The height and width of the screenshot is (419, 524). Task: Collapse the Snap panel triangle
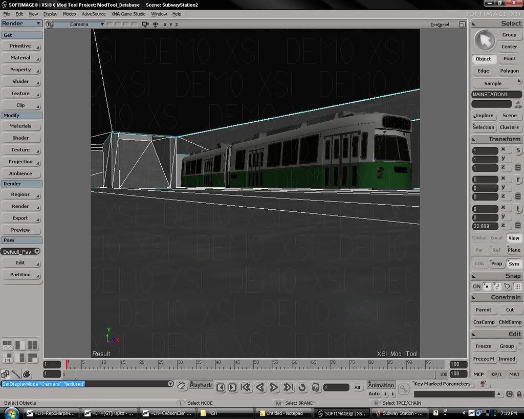pyautogui.click(x=474, y=276)
